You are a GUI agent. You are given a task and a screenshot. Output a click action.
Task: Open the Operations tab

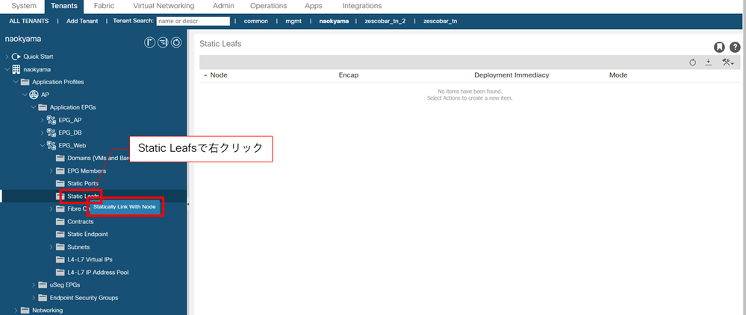(268, 6)
